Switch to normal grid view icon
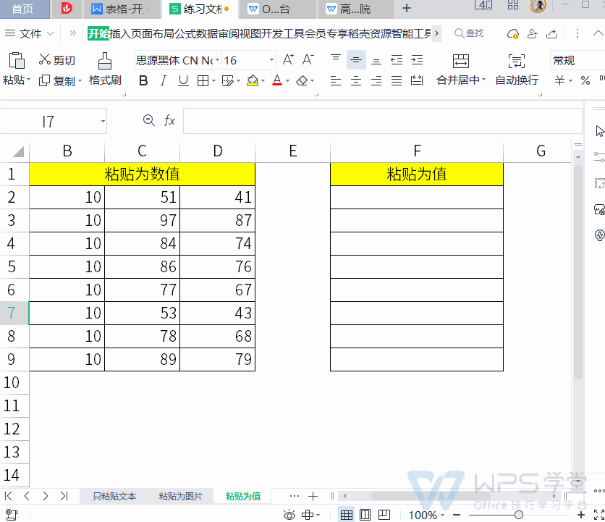The width and height of the screenshot is (605, 522). click(x=346, y=515)
